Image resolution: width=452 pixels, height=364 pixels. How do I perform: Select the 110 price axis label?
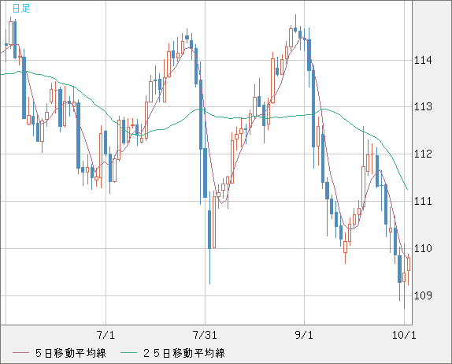coord(423,248)
